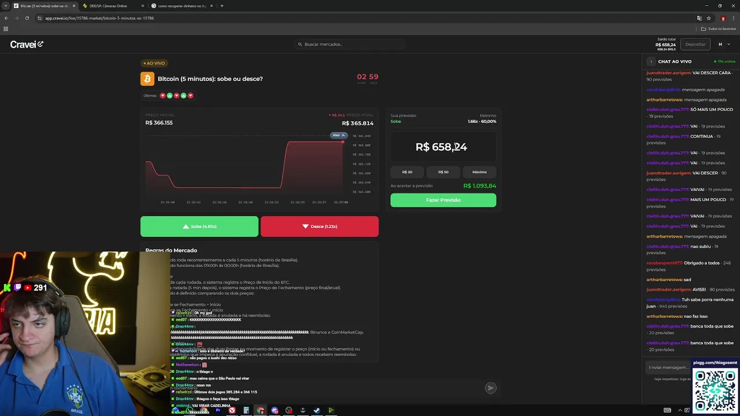Click the pixgg.com QR code
This screenshot has height=416, width=740.
(715, 390)
